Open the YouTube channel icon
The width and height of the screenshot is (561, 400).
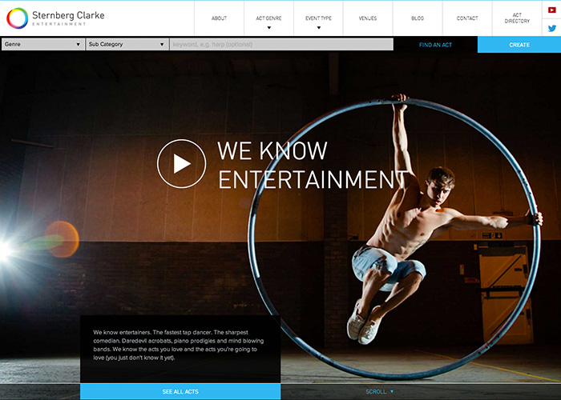click(551, 10)
